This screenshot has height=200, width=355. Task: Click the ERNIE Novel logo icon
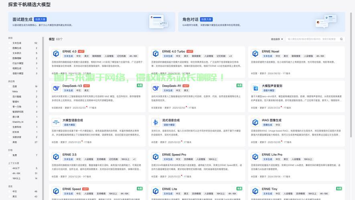(x=255, y=54)
